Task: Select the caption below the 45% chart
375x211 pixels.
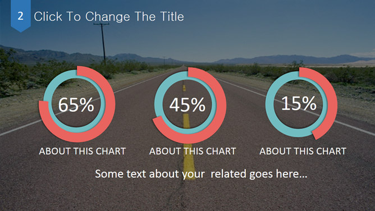Action: click(193, 152)
